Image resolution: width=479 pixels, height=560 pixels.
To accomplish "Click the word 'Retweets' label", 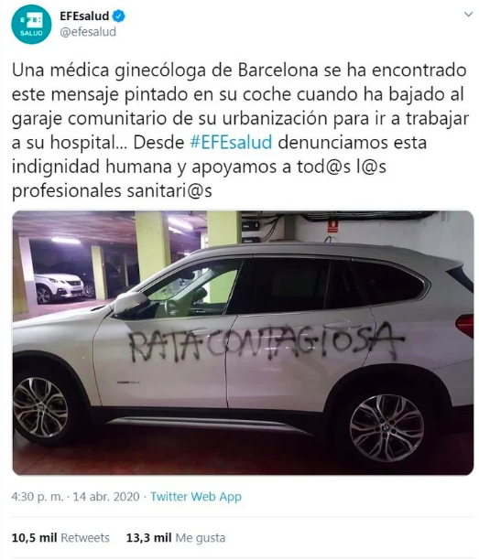I will (x=85, y=537).
